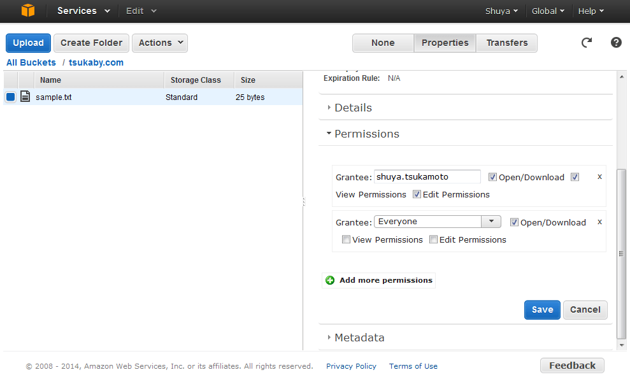Image resolution: width=630 pixels, height=384 pixels.
Task: Click the refresh icon in the toolbar
Action: [587, 43]
